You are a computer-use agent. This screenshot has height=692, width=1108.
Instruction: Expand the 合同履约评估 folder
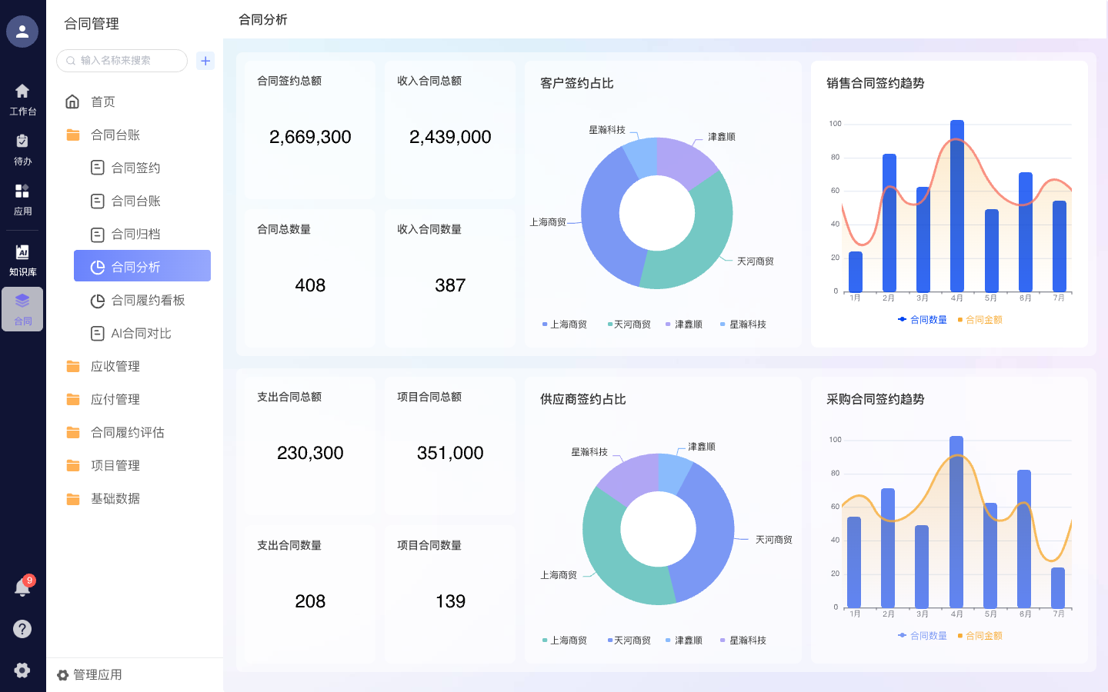tap(127, 433)
